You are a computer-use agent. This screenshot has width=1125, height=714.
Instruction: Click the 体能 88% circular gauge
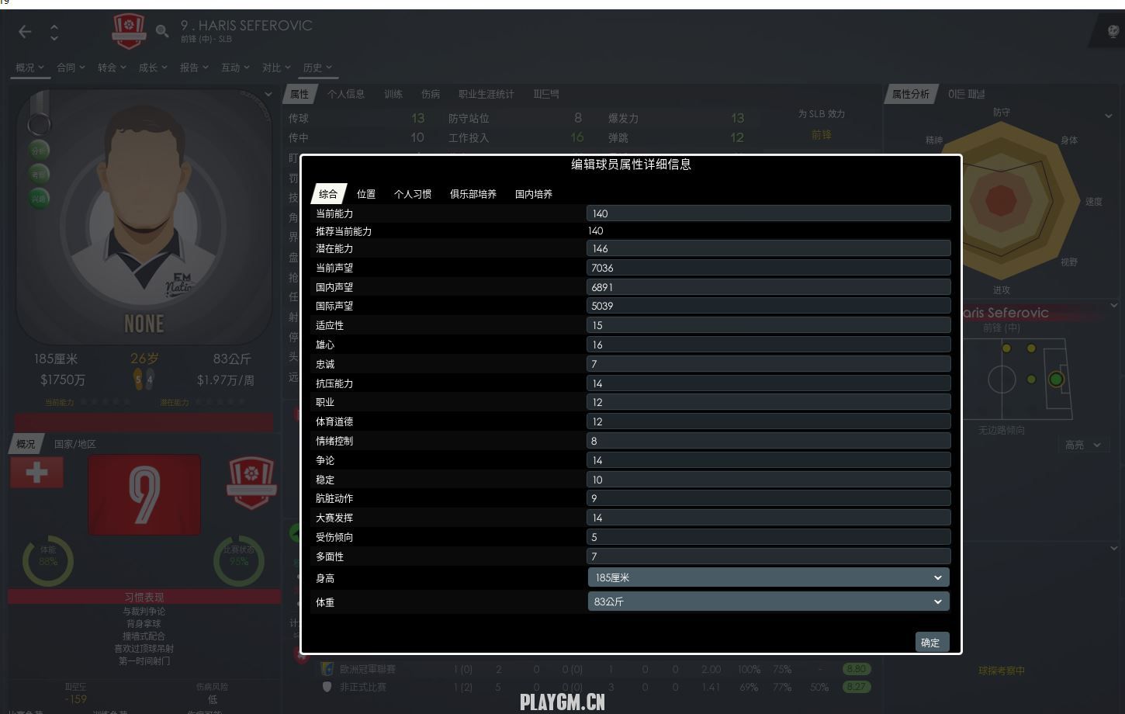click(48, 560)
